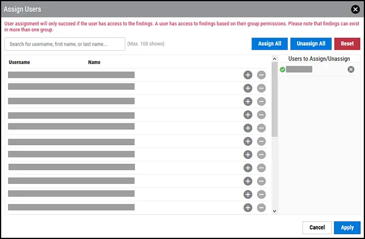Click the minus icon in the last visible row
Screen dimensions: 365x239
point(261,207)
